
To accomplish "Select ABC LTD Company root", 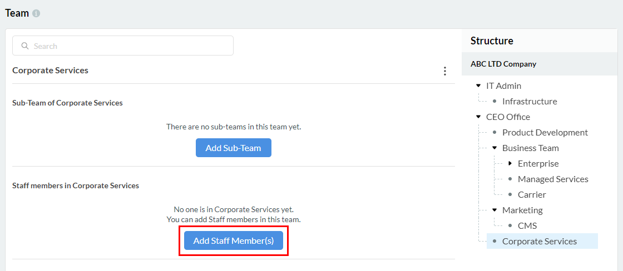I will [x=503, y=64].
